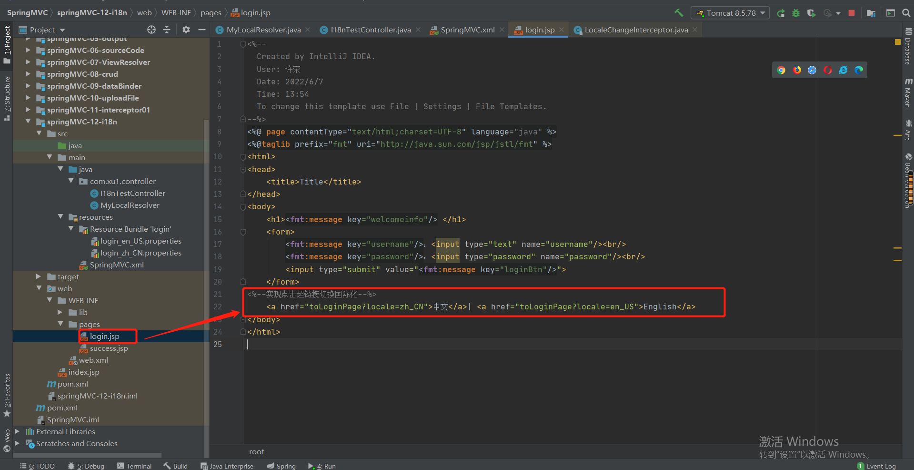This screenshot has height=470, width=914.
Task: Expand the target folder
Action: pyautogui.click(x=39, y=276)
